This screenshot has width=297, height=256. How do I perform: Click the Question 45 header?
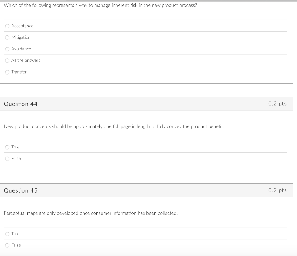(21, 190)
